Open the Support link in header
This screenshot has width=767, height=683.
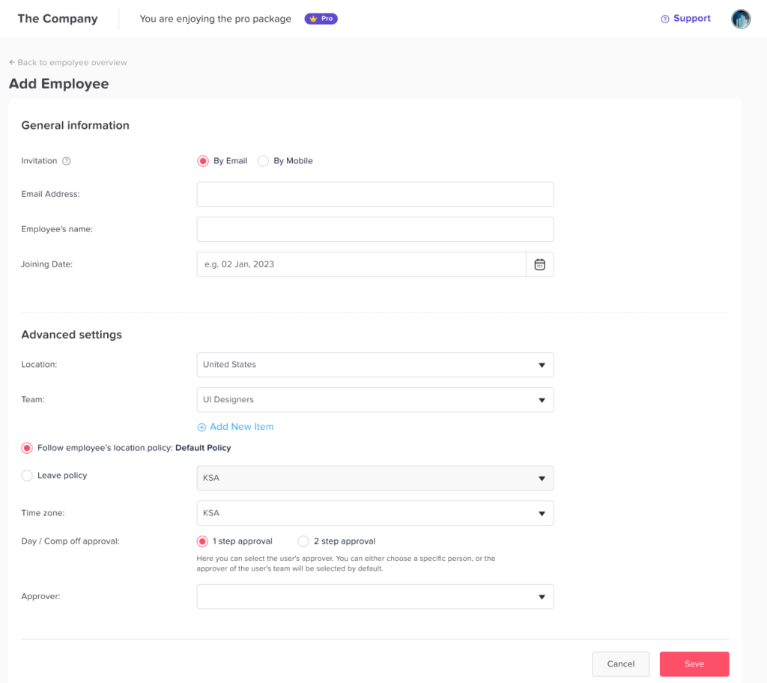(691, 19)
